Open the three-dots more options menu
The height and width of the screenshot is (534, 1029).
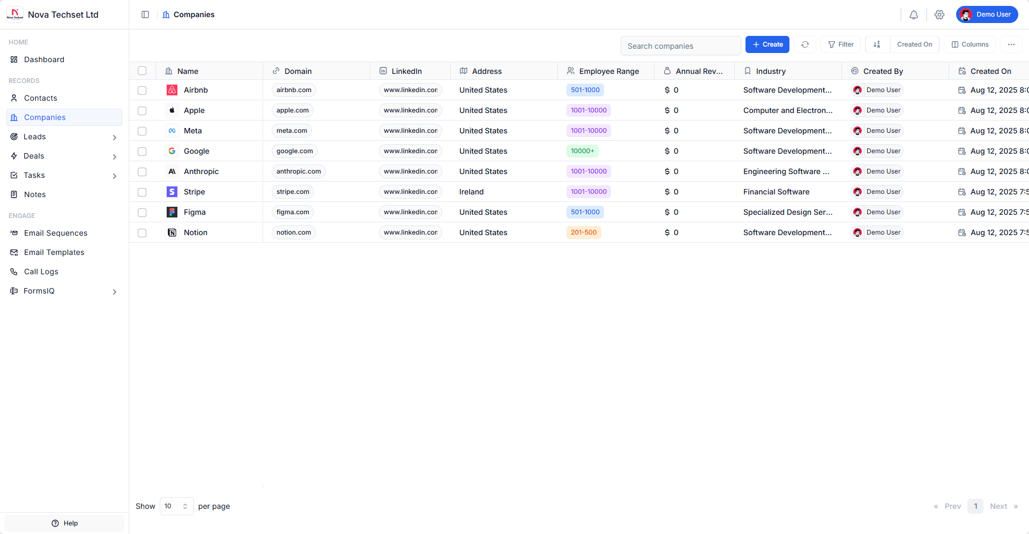pos(1011,44)
